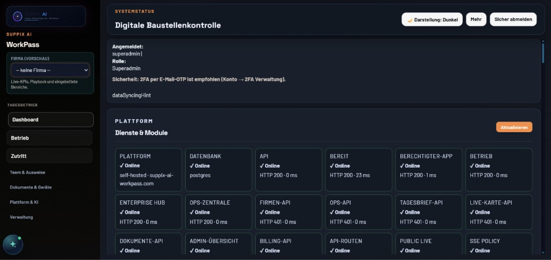Click the BEREIT service card
The width and height of the screenshot is (551, 260).
coord(358,170)
